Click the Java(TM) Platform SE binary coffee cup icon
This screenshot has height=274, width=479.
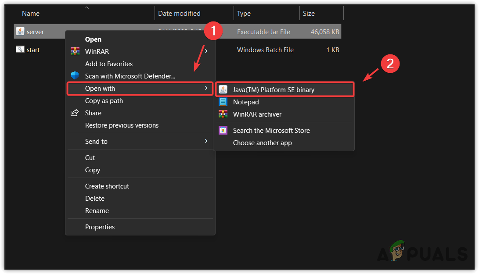click(224, 89)
